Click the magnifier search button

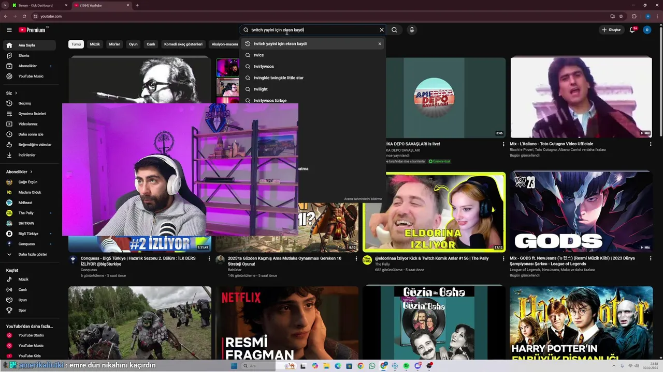coord(394,30)
